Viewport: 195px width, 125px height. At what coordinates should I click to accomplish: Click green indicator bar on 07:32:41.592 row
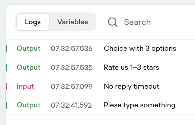tap(7, 105)
